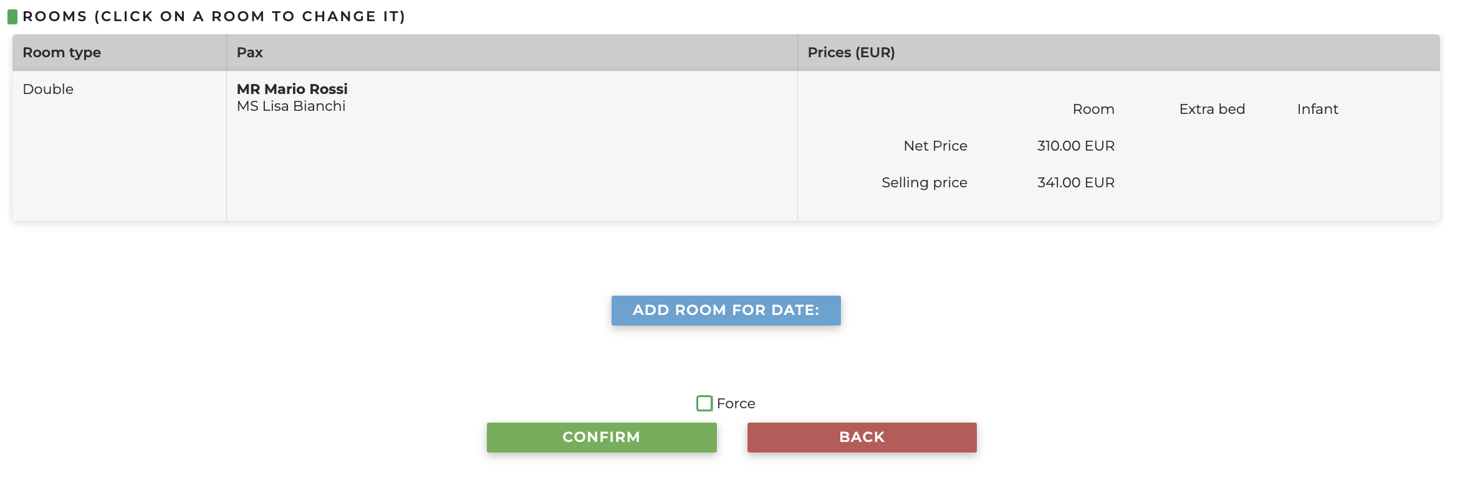The image size is (1465, 483).
Task: Click the ROOMS section heading text
Action: click(214, 16)
